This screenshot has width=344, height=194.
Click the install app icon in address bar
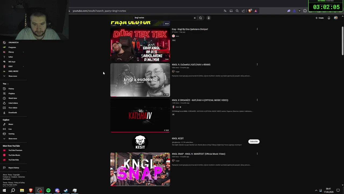point(231,11)
